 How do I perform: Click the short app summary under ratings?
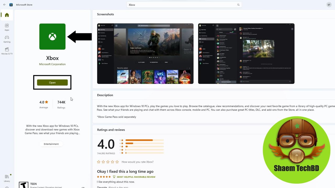point(52,130)
